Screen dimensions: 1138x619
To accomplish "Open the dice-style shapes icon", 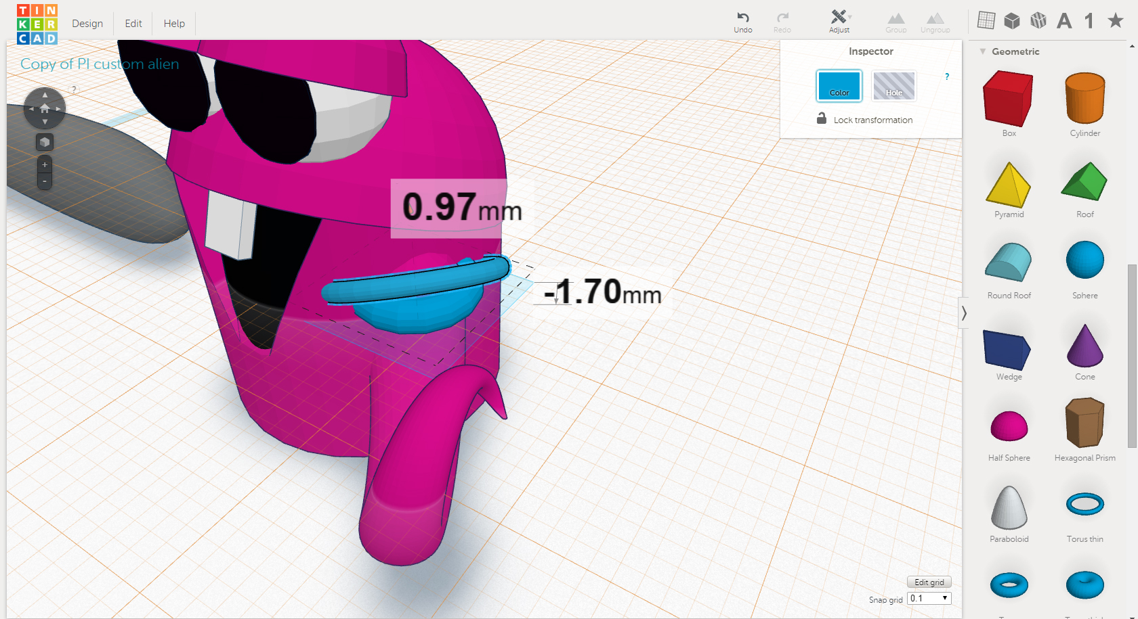I will click(x=1038, y=21).
